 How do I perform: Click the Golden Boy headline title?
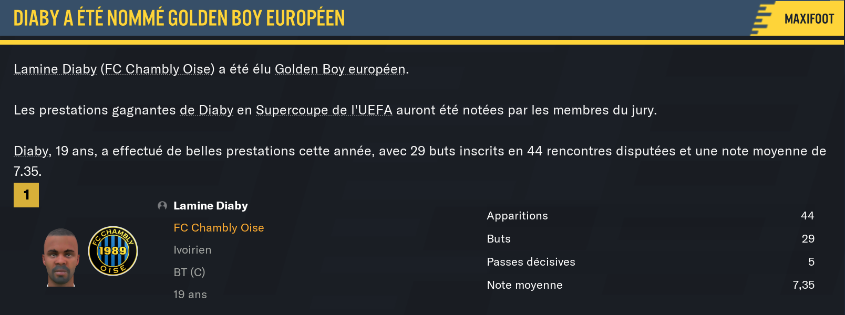(179, 18)
